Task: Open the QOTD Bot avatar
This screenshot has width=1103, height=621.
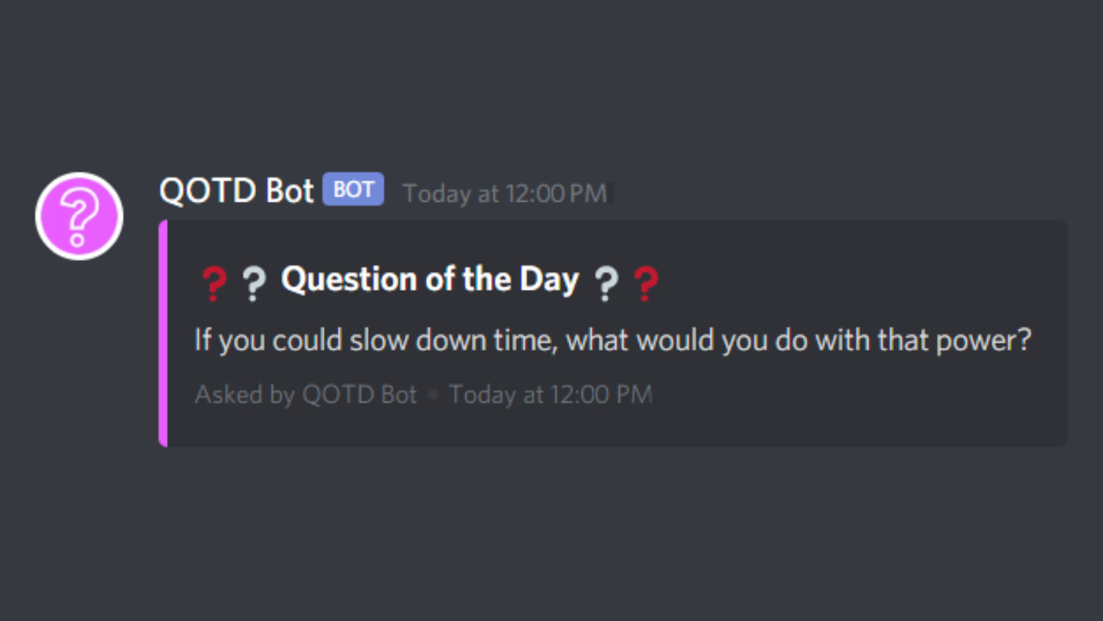Action: [x=80, y=216]
